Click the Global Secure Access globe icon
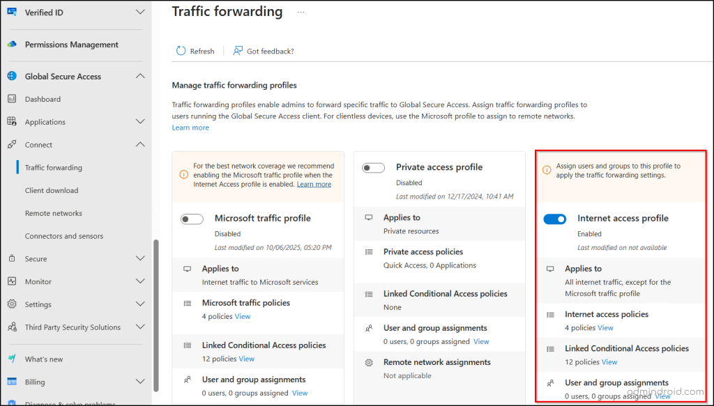 (12, 77)
